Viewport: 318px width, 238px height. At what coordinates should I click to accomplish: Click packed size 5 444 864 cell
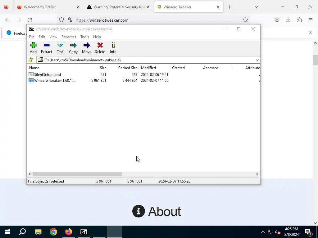coord(130,80)
